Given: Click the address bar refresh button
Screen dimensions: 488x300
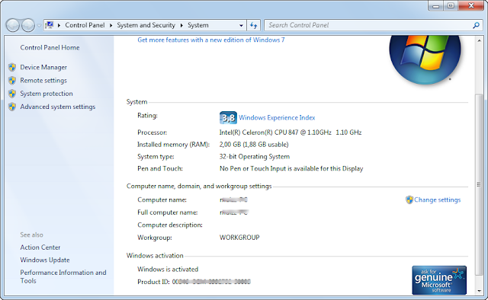Looking at the screenshot, I should click(254, 25).
